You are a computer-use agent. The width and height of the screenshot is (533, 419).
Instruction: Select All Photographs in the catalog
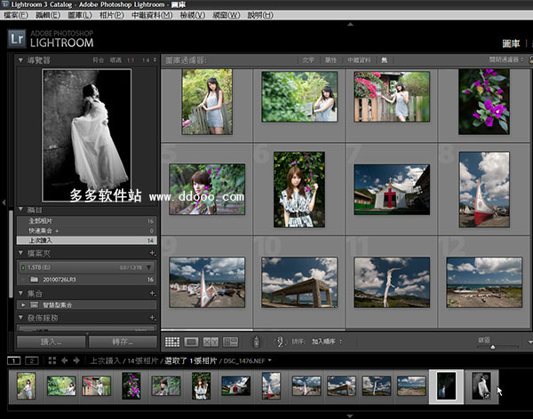pyautogui.click(x=87, y=221)
